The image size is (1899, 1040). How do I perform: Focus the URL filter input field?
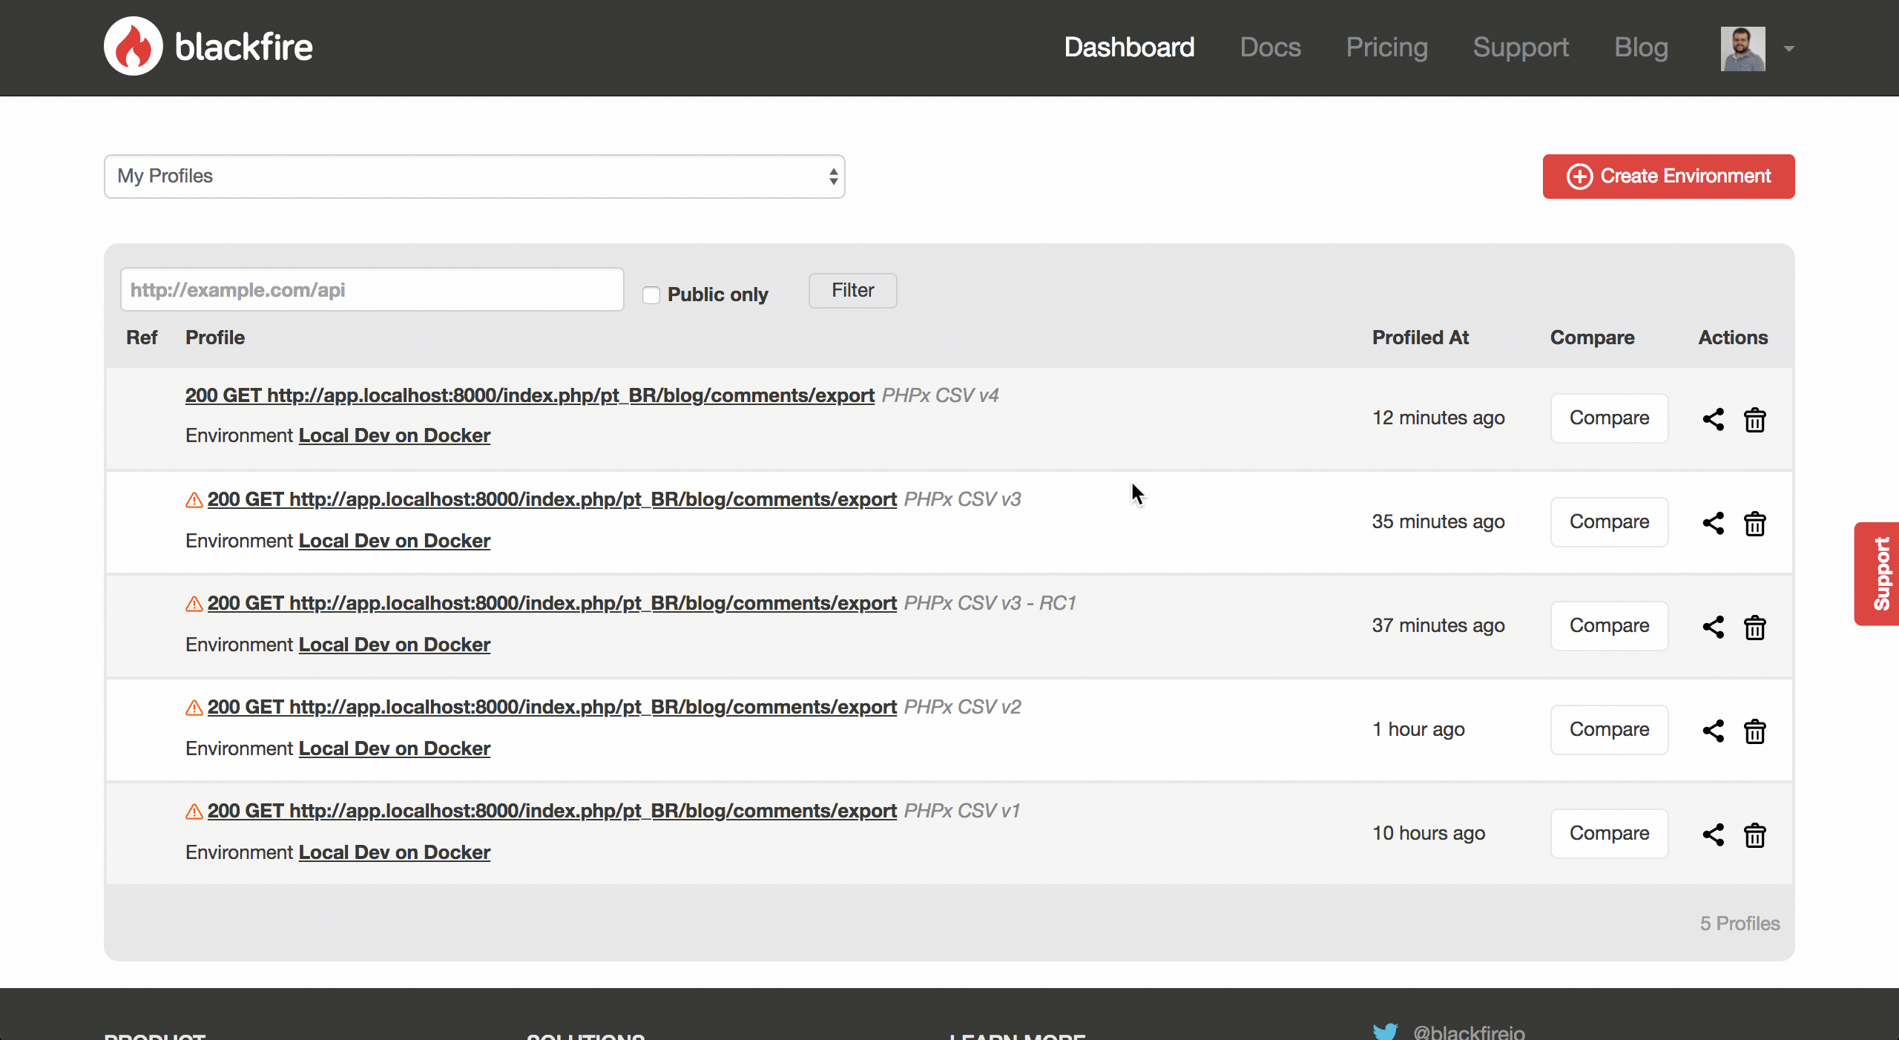(372, 290)
